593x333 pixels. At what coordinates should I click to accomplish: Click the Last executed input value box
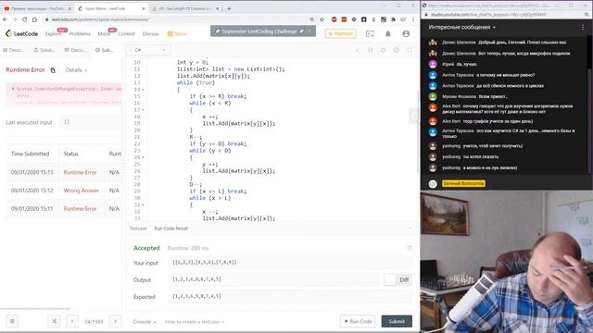click(91, 122)
